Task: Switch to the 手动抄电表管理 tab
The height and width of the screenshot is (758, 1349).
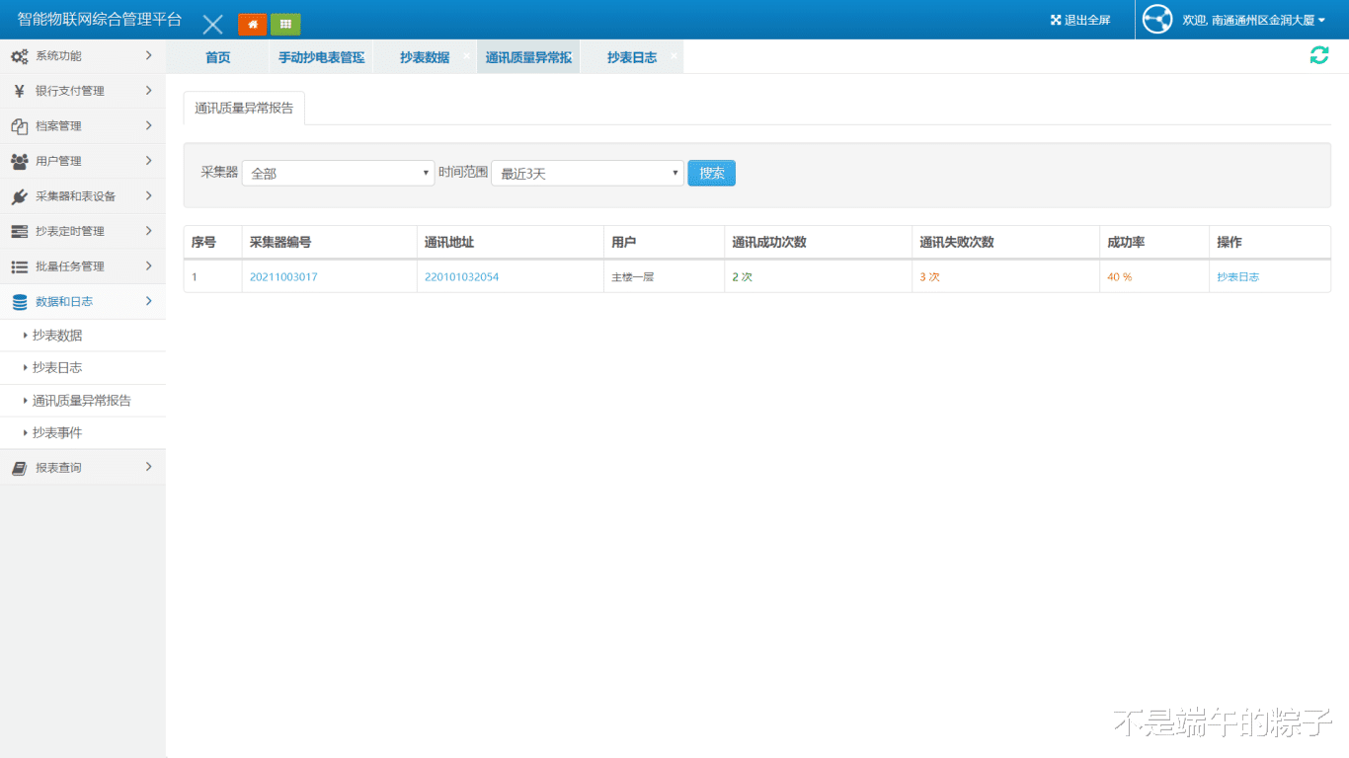Action: [322, 57]
